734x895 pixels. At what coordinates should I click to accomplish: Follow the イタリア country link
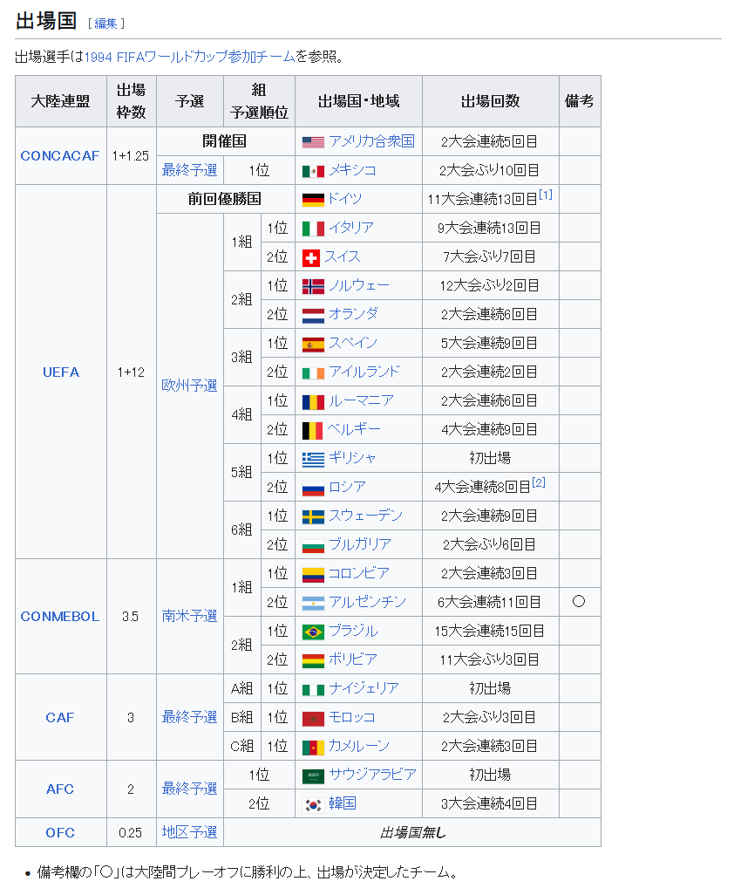coord(351,227)
